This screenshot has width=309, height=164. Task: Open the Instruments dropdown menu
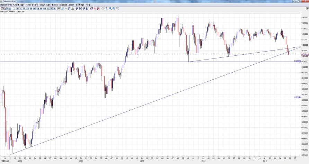6,5
